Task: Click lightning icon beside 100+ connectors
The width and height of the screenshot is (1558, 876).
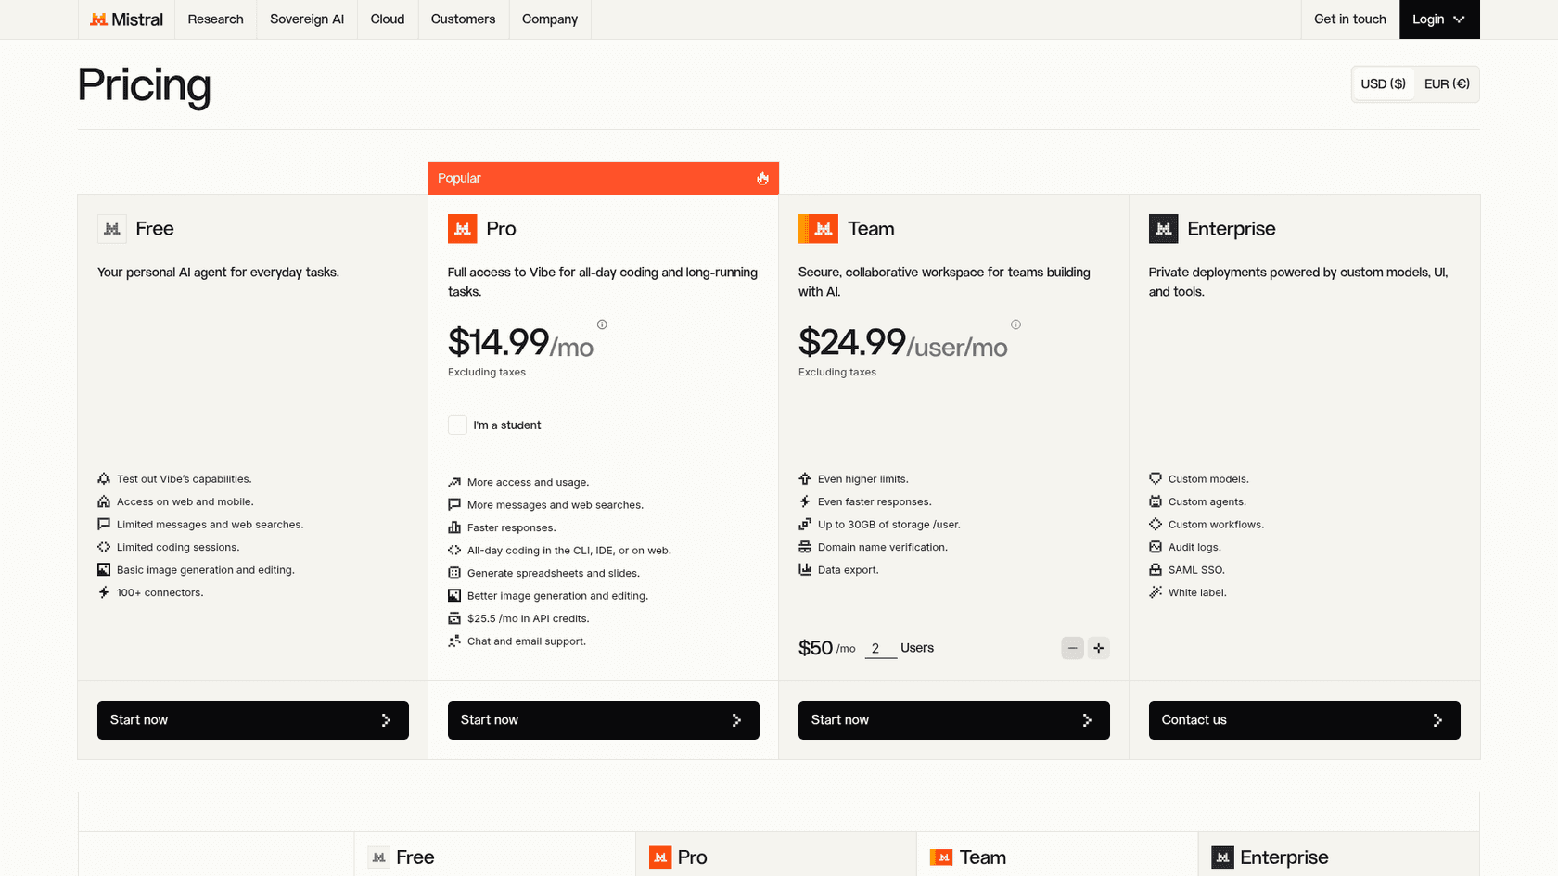Action: [104, 592]
